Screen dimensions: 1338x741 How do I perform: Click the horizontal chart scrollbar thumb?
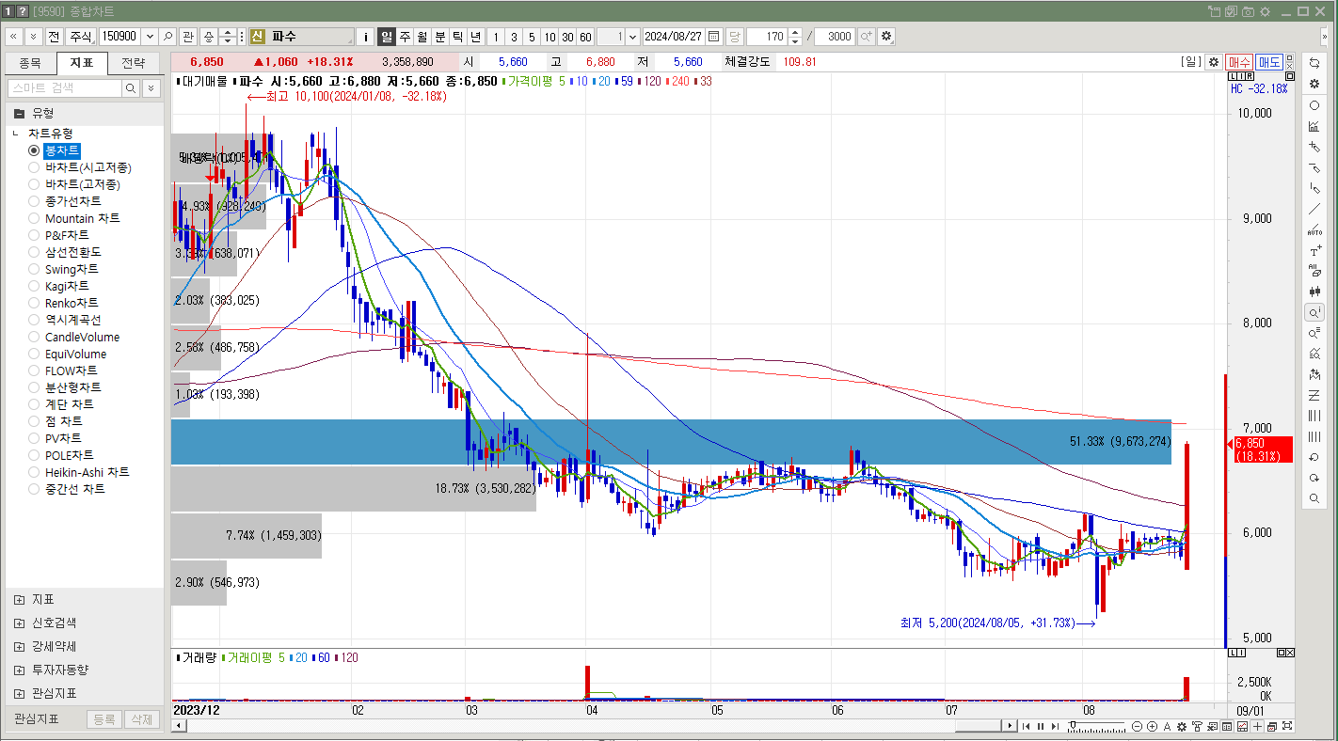[980, 726]
